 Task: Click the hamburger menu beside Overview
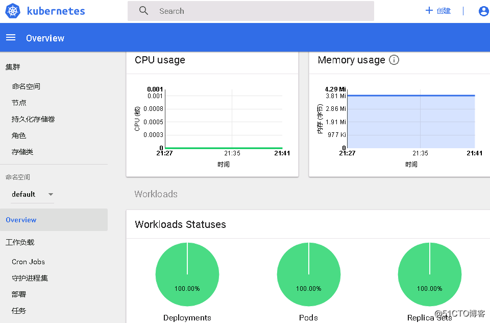[x=11, y=37]
